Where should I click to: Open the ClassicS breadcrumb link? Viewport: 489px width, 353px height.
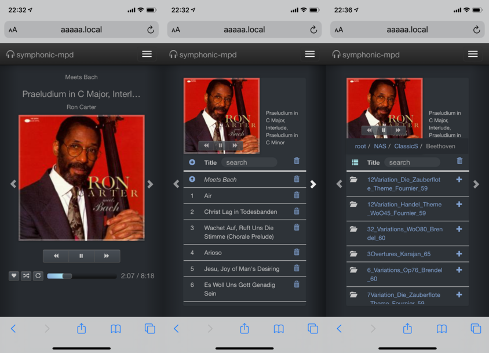406,146
